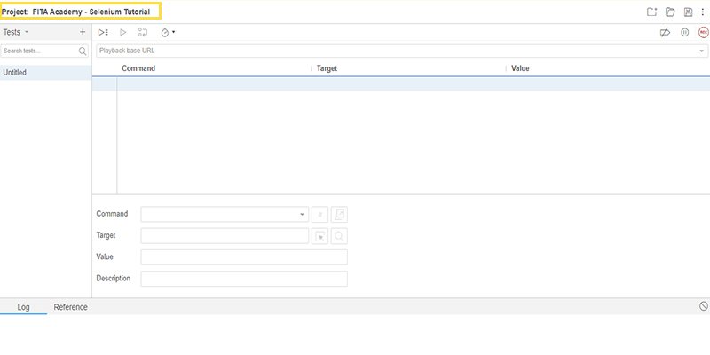Viewport: 710px width, 355px height.
Task: Click the Target column header
Action: point(327,68)
